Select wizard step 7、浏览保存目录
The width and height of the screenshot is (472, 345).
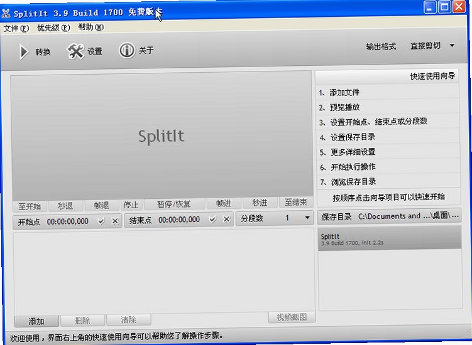pyautogui.click(x=389, y=181)
